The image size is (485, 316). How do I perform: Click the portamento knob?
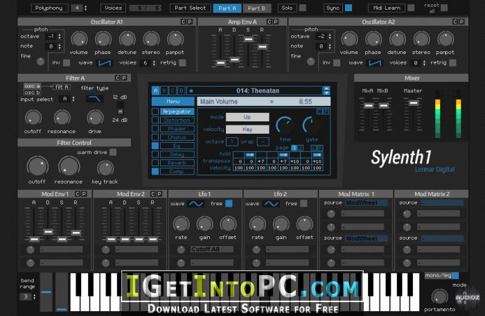439,297
